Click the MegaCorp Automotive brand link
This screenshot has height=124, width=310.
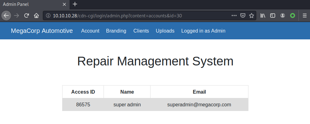pos(42,31)
